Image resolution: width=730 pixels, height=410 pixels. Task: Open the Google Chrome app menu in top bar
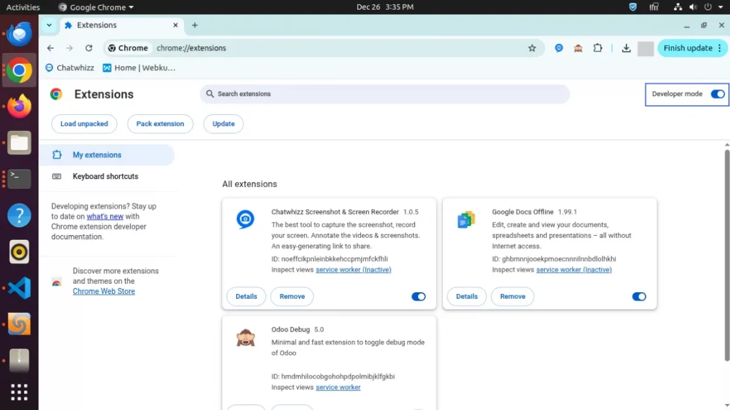point(96,7)
